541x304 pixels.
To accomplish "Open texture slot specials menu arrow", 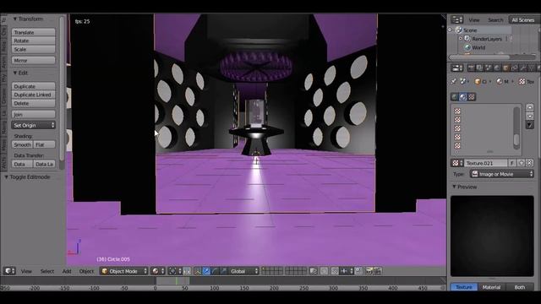I will point(530,125).
